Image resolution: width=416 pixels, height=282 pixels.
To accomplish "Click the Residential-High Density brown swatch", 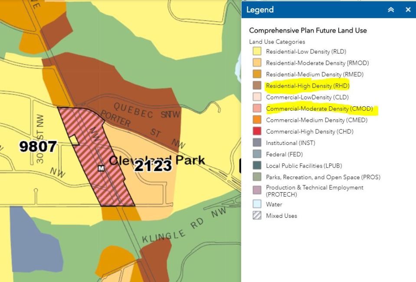I will (257, 86).
